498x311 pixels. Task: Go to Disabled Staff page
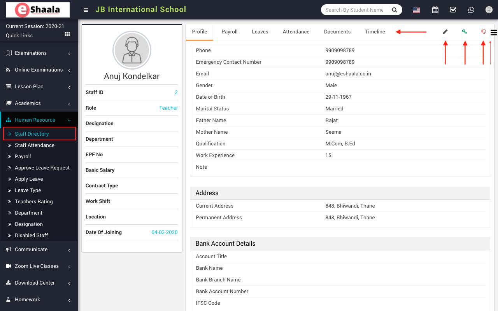click(31, 236)
